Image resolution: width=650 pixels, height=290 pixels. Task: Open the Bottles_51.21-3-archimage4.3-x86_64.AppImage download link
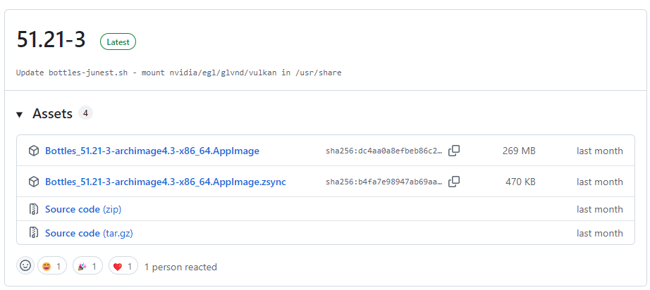pos(152,151)
